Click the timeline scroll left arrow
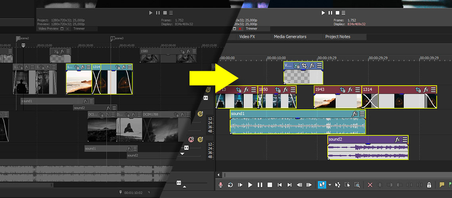This screenshot has width=452, height=198. (x=218, y=175)
